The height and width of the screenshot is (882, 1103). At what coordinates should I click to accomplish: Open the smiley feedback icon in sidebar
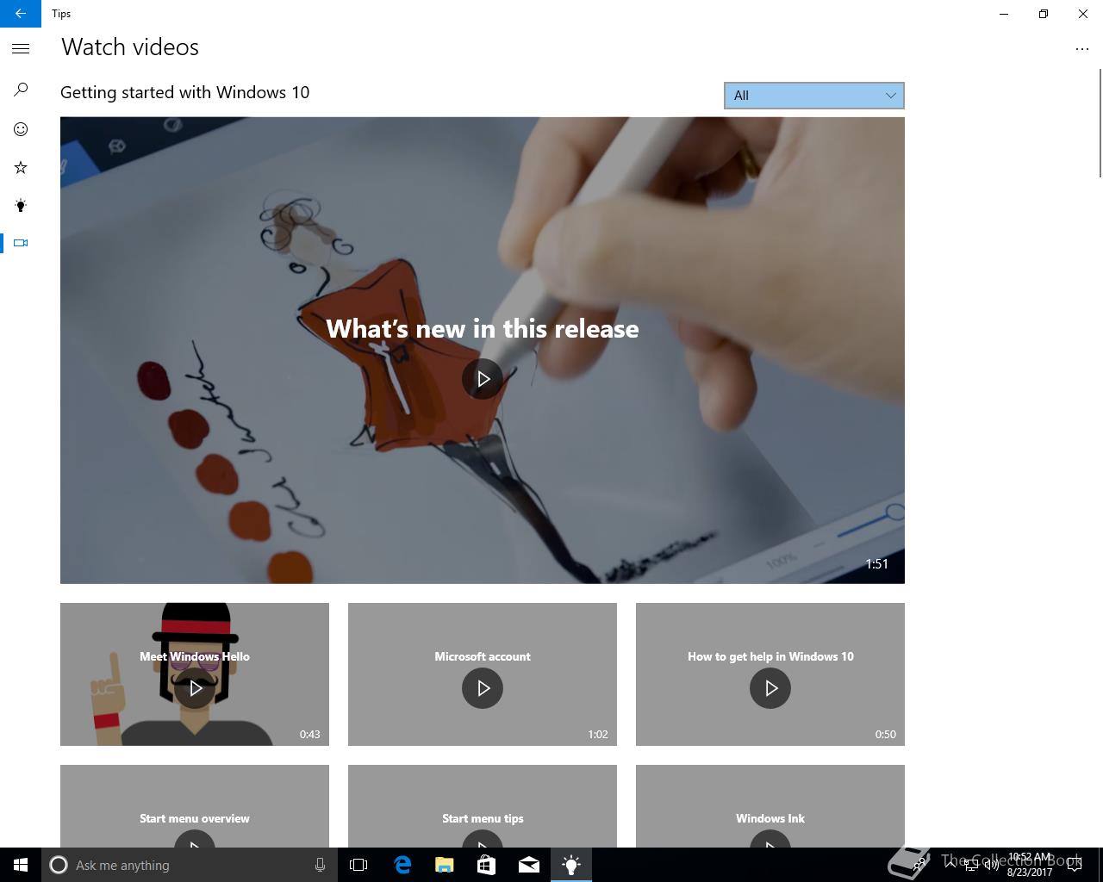pos(21,129)
